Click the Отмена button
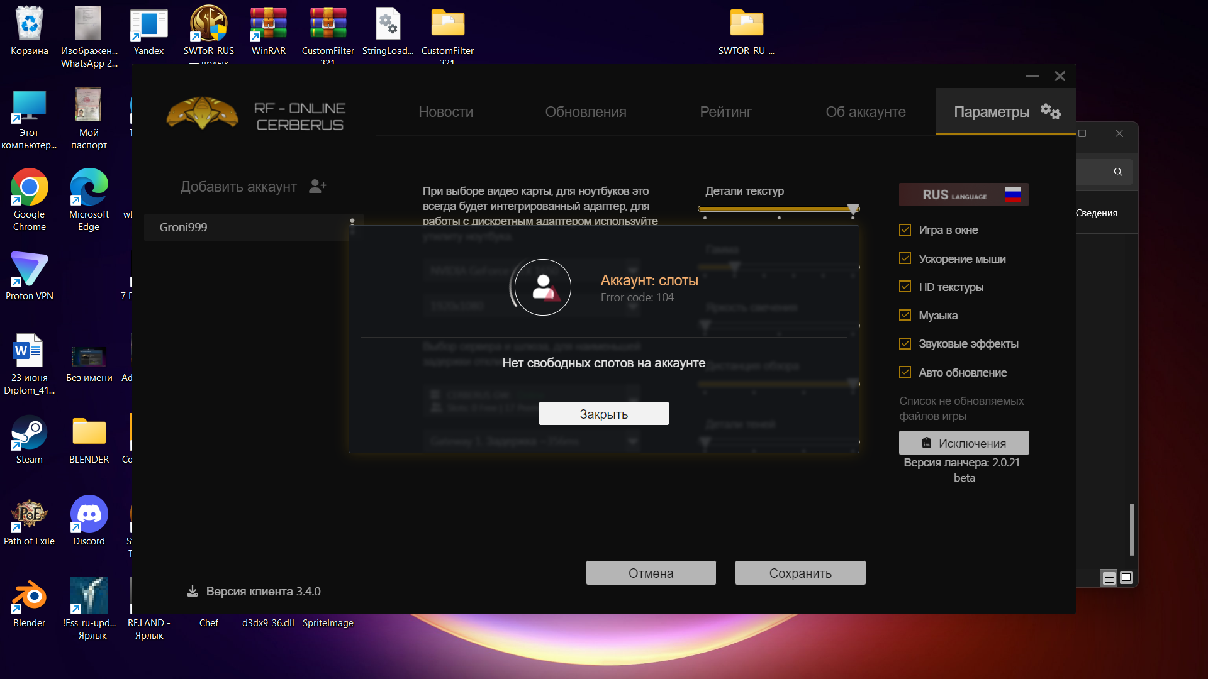1208x679 pixels. 651,573
